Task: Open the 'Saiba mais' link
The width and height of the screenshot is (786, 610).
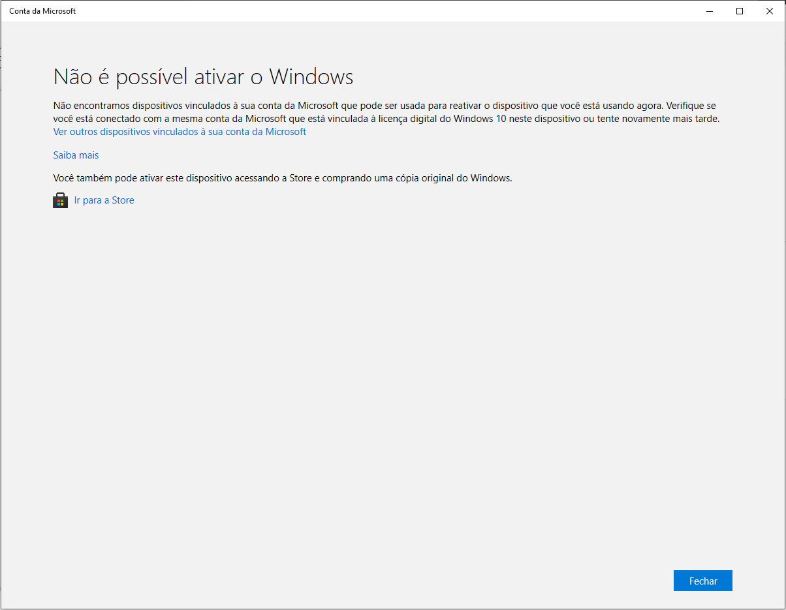Action: (x=76, y=155)
